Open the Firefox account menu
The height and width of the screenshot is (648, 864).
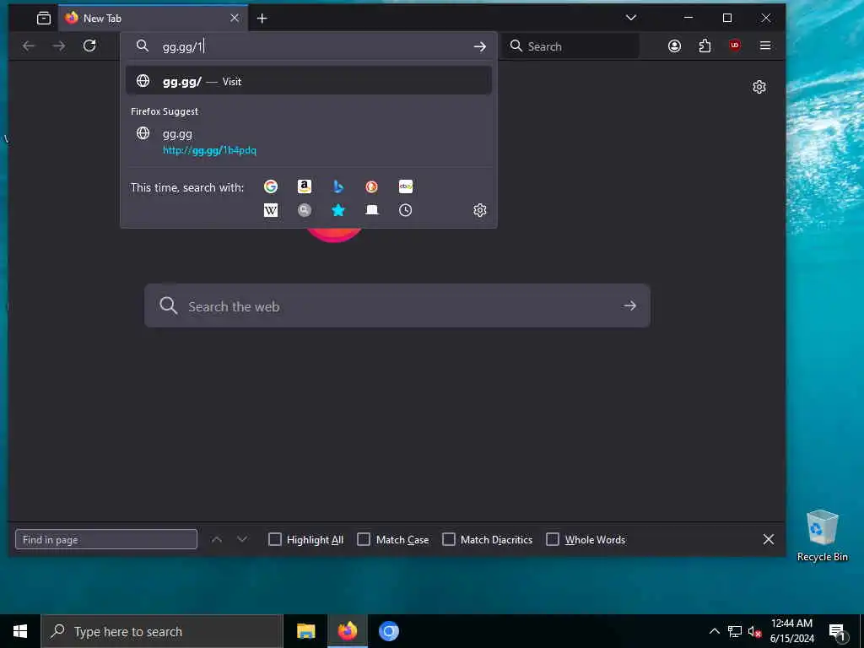point(674,46)
